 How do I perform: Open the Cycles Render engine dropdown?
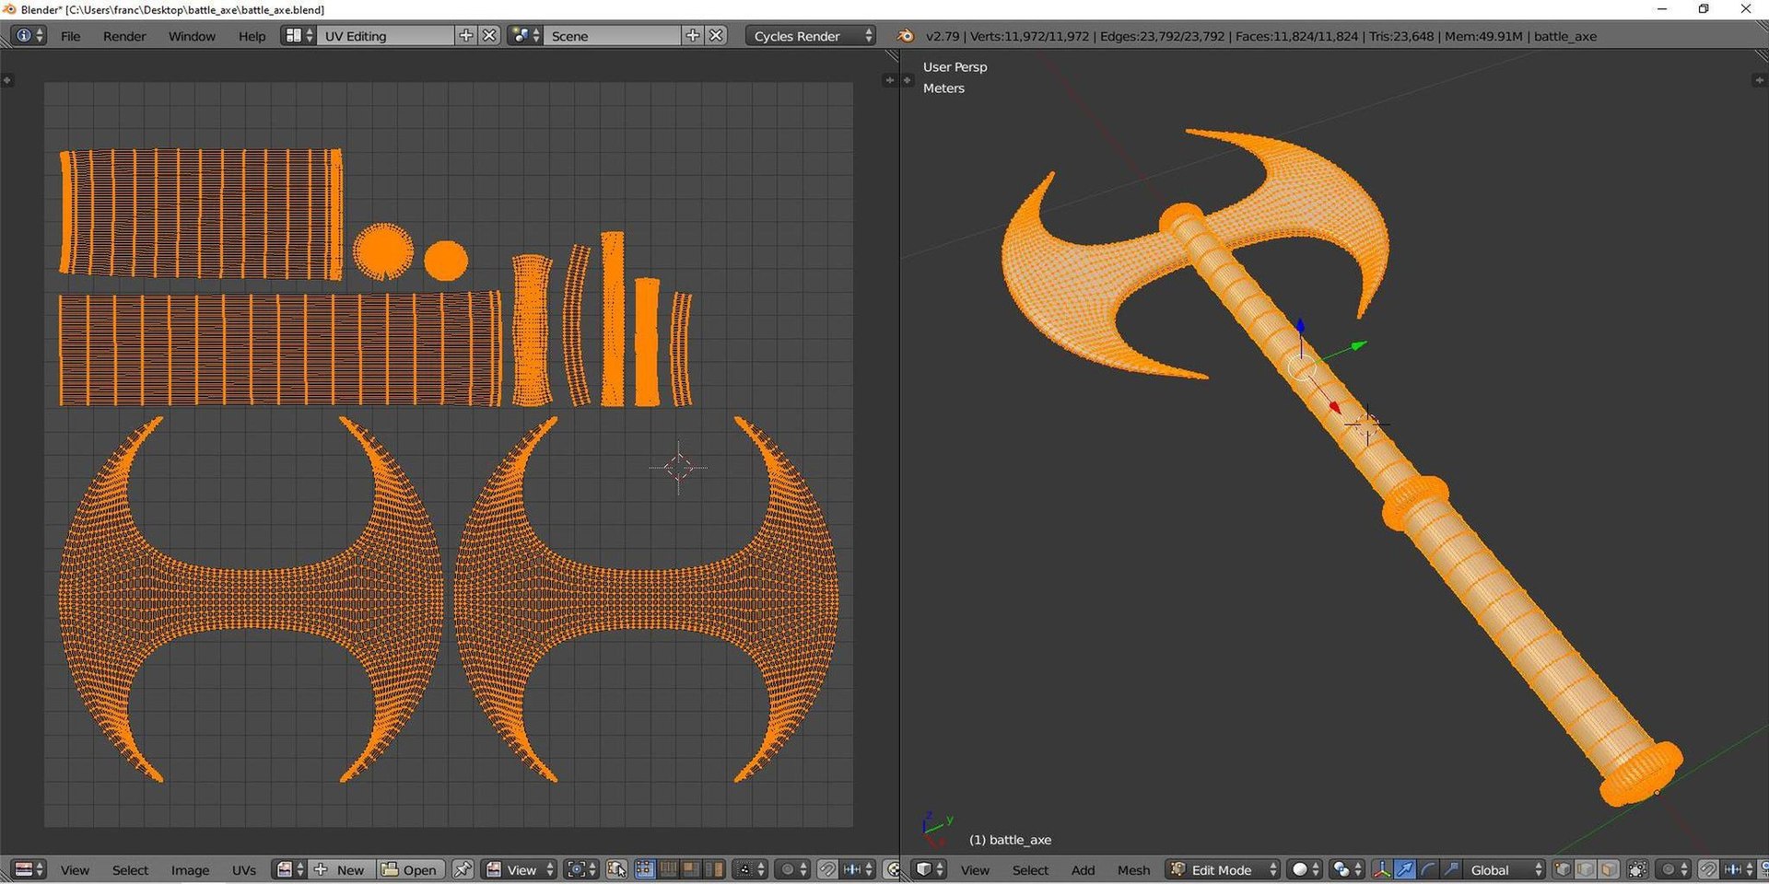(x=811, y=35)
